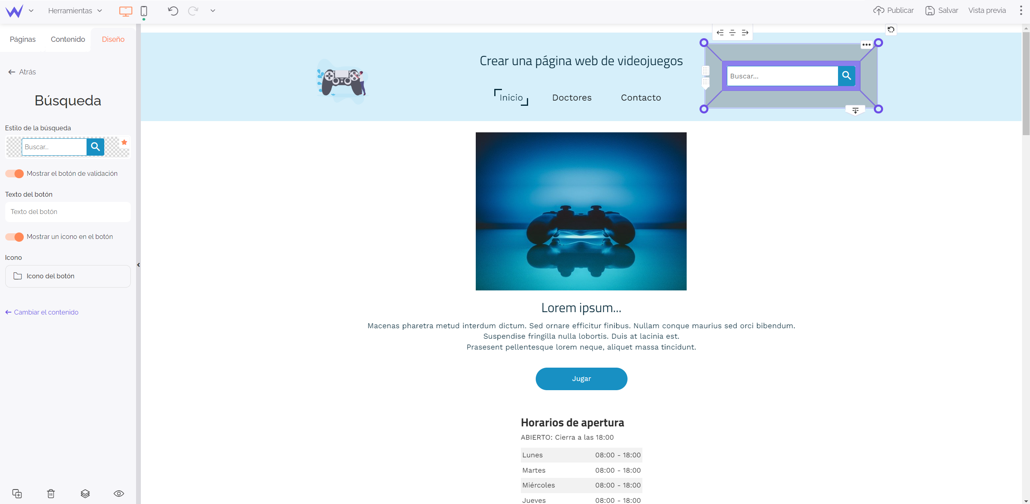Switch to the Diseño tab
The image size is (1030, 504).
click(113, 39)
